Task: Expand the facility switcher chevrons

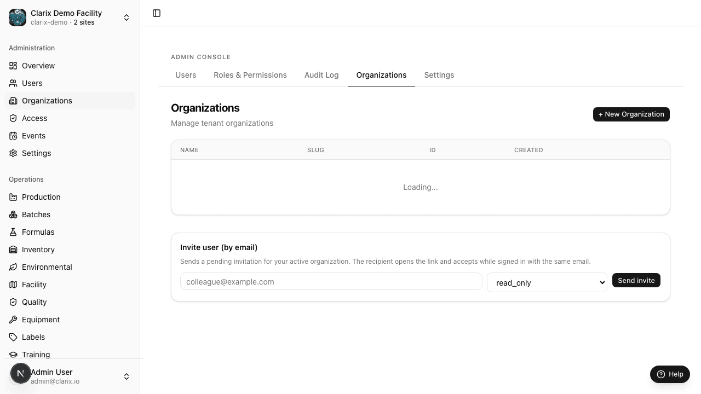Action: [127, 18]
